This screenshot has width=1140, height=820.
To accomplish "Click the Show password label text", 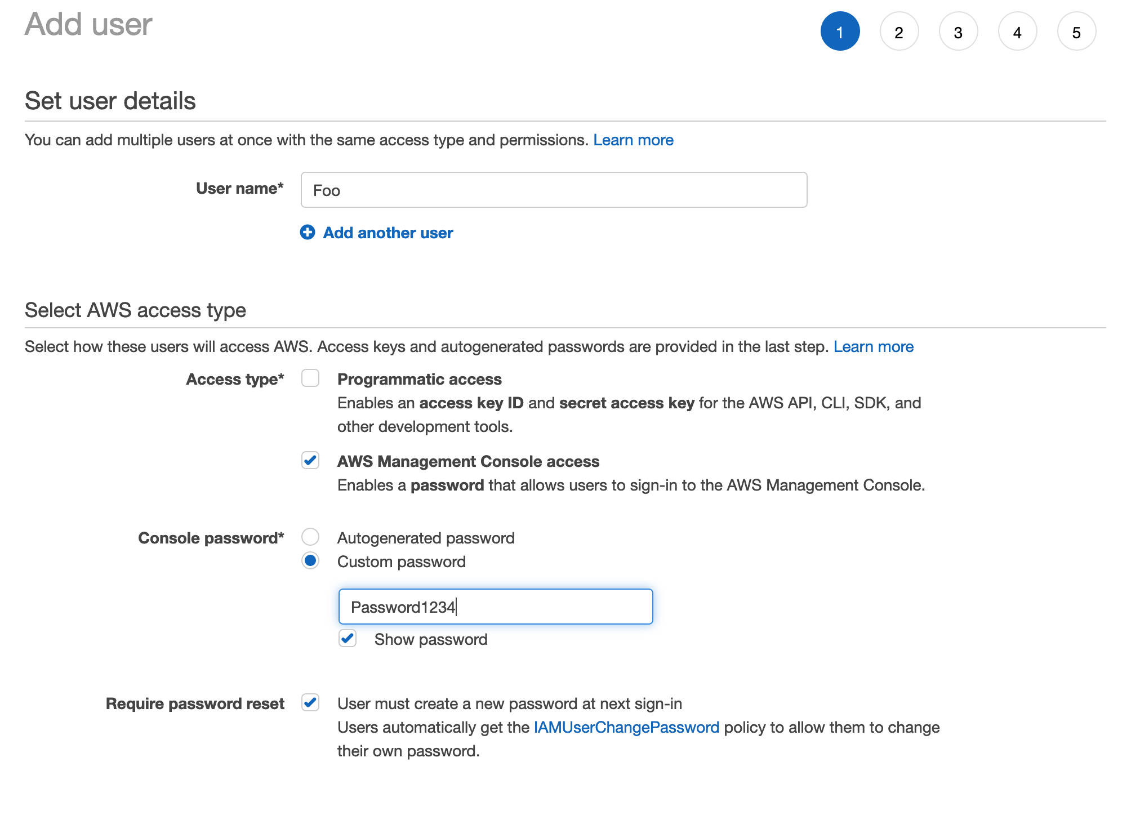I will tap(431, 639).
